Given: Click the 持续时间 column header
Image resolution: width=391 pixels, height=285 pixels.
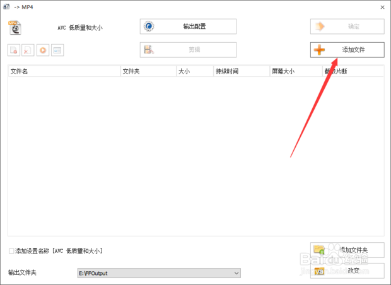Looking at the screenshot, I should [x=242, y=71].
